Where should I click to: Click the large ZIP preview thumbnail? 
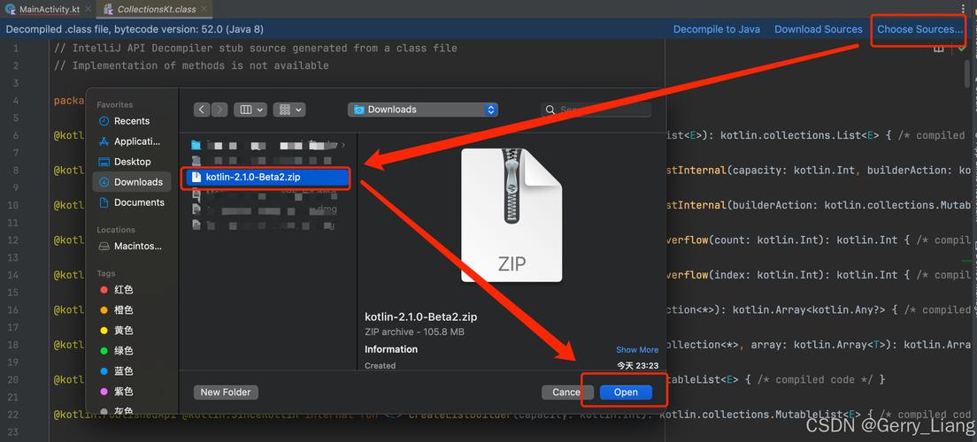point(512,215)
